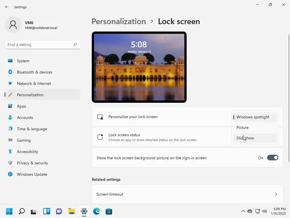
Task: Click the settings page vertical scrollbar
Action: [x=289, y=98]
